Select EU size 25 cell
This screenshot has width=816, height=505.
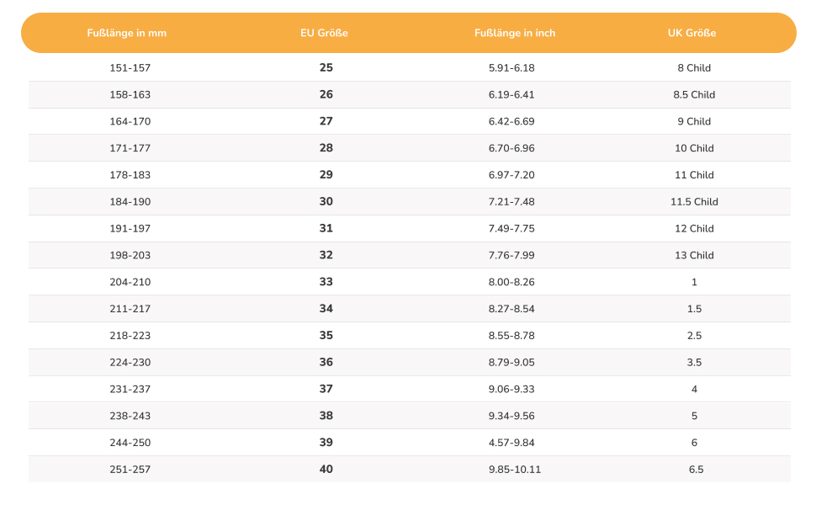pos(326,67)
